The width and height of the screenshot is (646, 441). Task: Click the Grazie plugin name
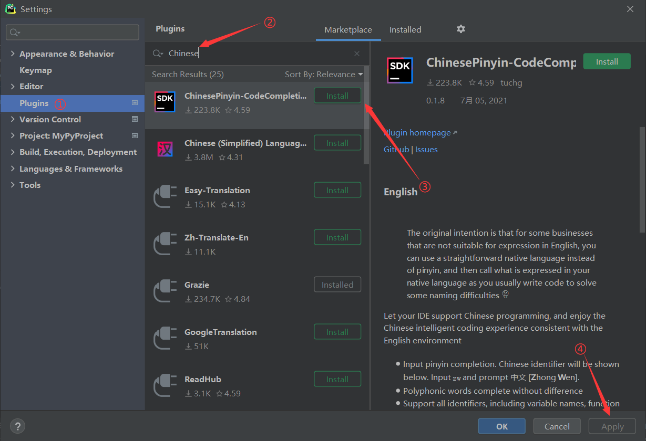197,285
